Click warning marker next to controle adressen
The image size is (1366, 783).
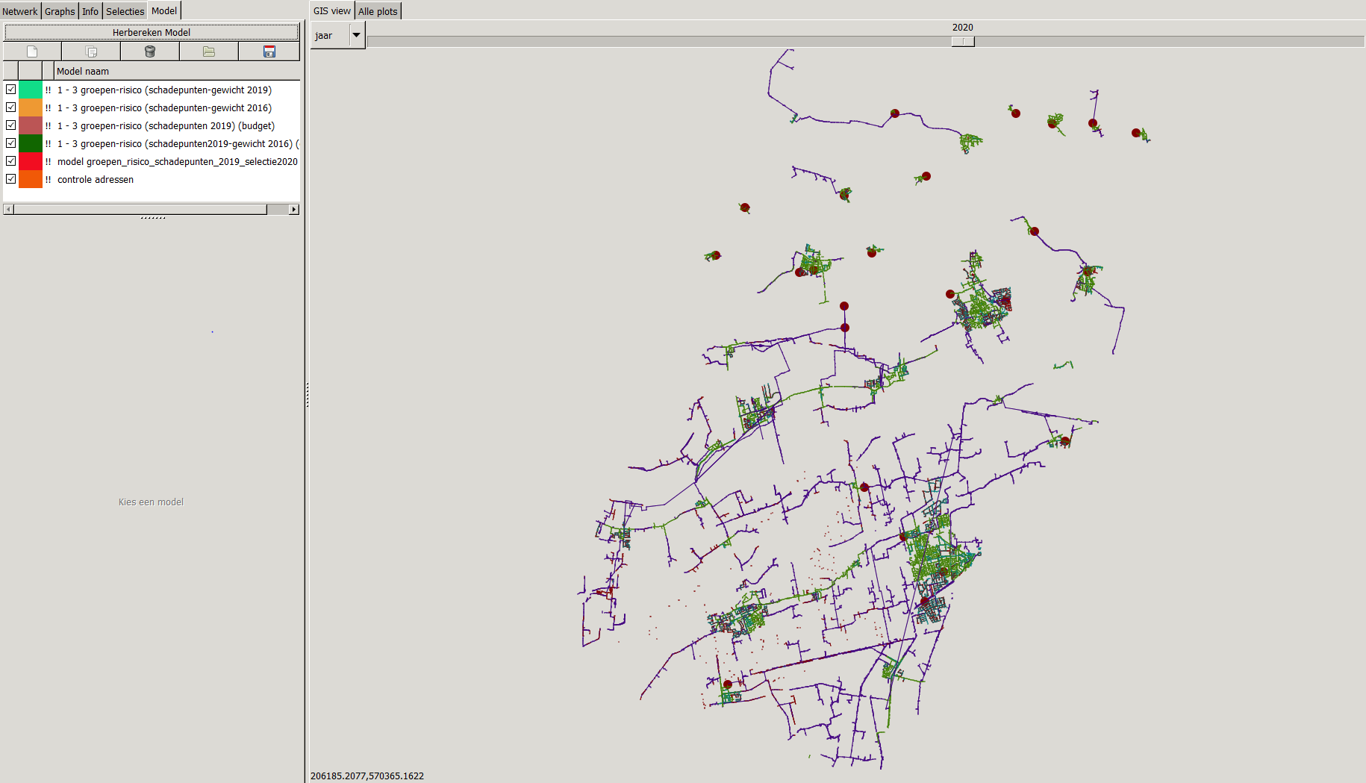(49, 180)
